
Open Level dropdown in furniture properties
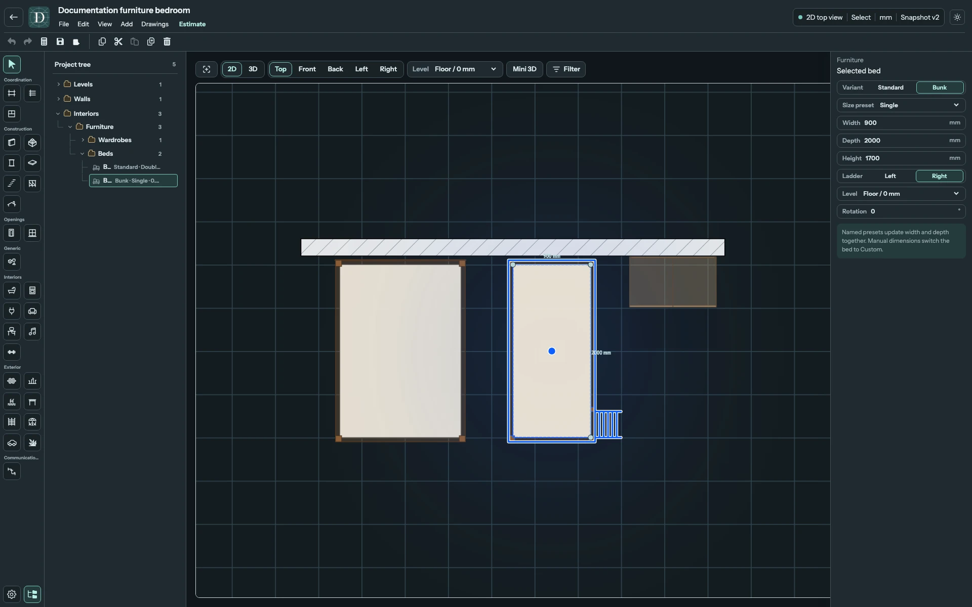[901, 194]
